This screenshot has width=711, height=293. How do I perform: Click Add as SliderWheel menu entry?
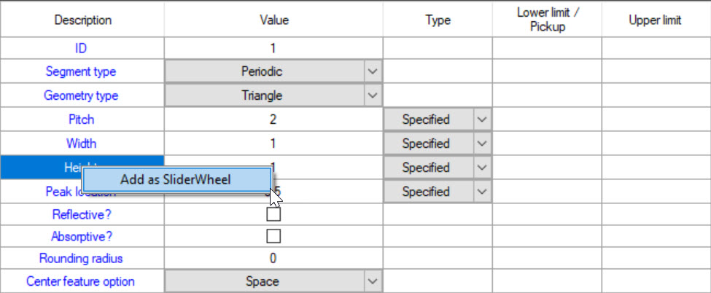pos(176,179)
